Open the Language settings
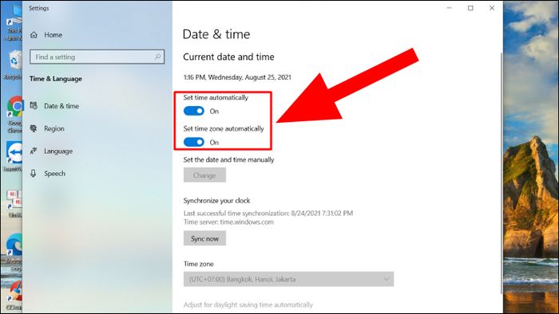The height and width of the screenshot is (314, 559). click(58, 151)
